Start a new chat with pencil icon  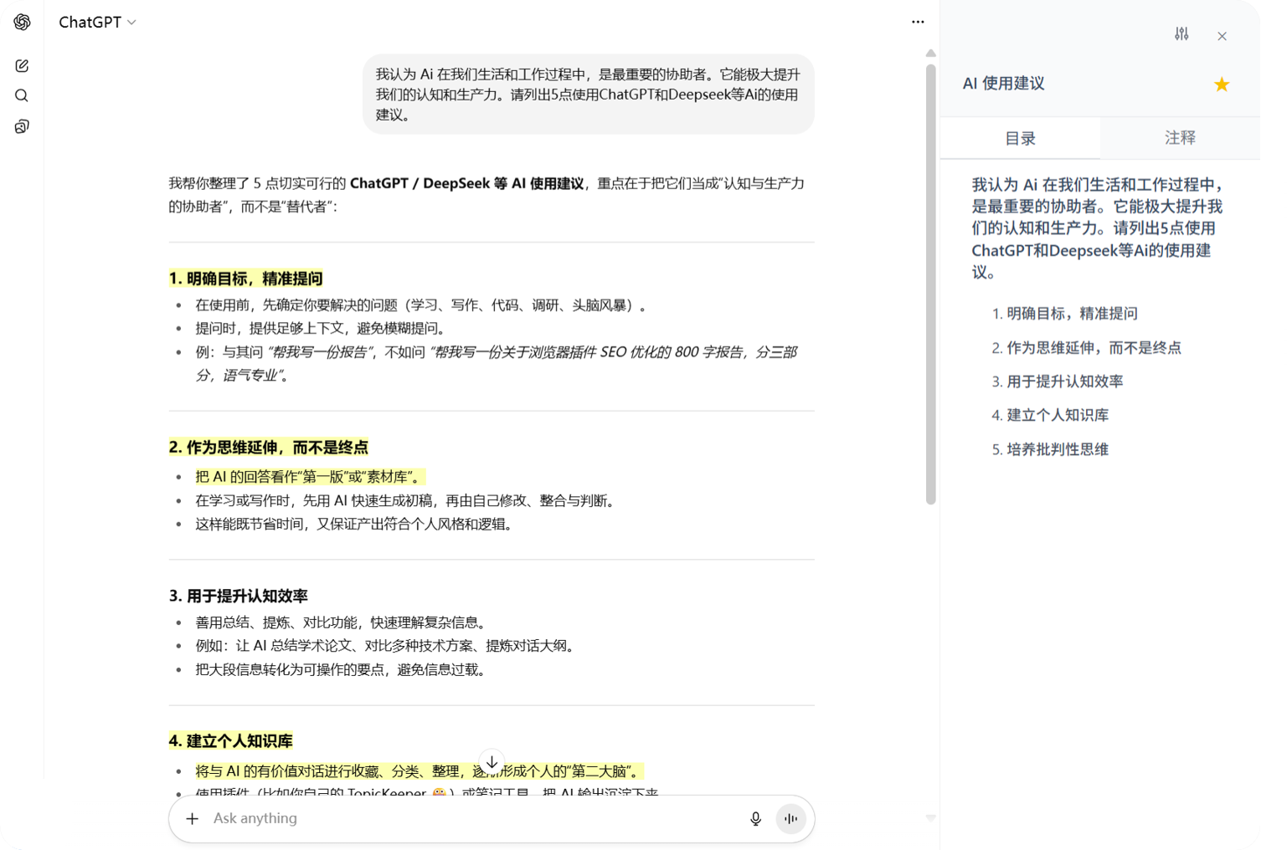pyautogui.click(x=22, y=65)
